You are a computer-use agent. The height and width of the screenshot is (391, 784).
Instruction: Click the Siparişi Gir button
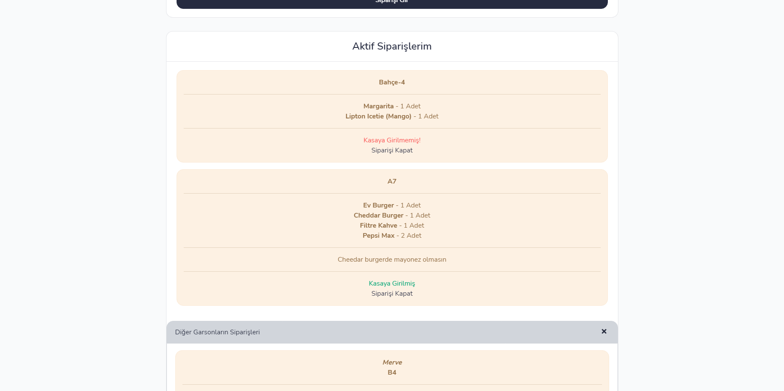click(x=392, y=3)
